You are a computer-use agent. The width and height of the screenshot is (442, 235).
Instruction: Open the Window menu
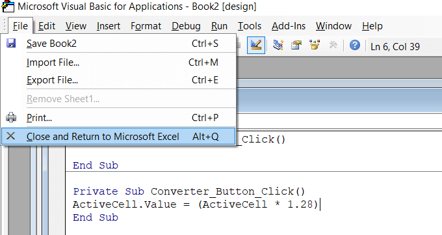333,26
